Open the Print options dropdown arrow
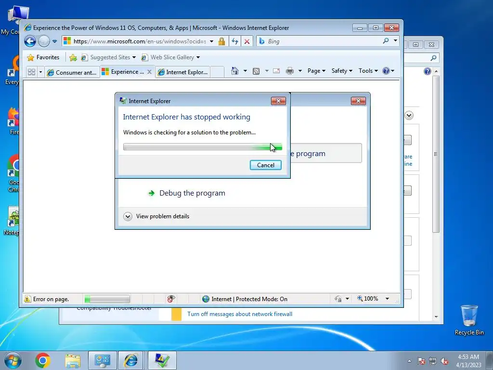This screenshot has width=493, height=370. [x=300, y=71]
